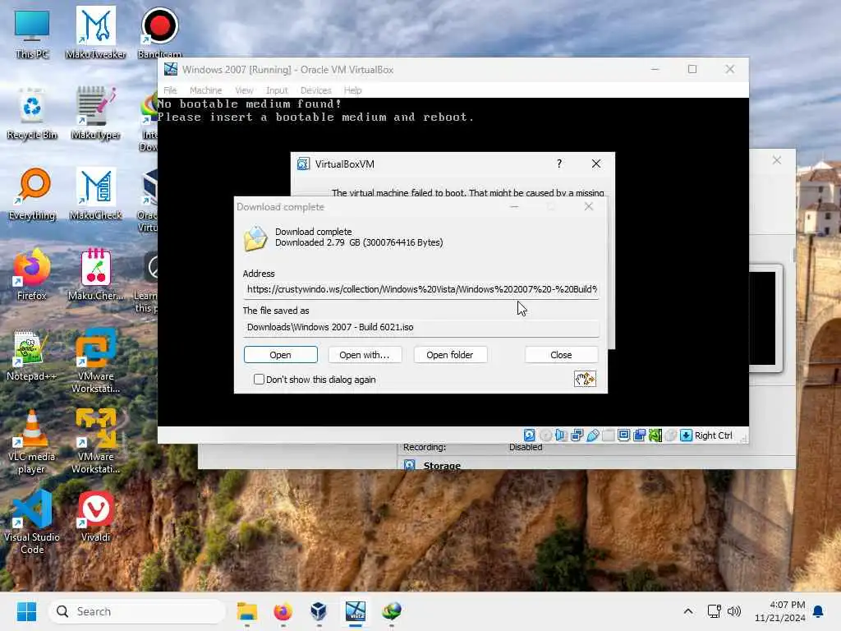Viewport: 841px width, 631px height.
Task: Click the Firefox icon on the taskbar
Action: (283, 610)
